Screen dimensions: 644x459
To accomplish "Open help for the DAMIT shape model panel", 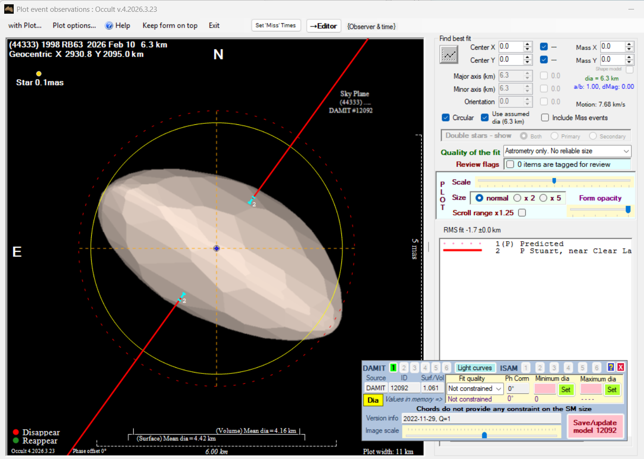I will pos(611,367).
